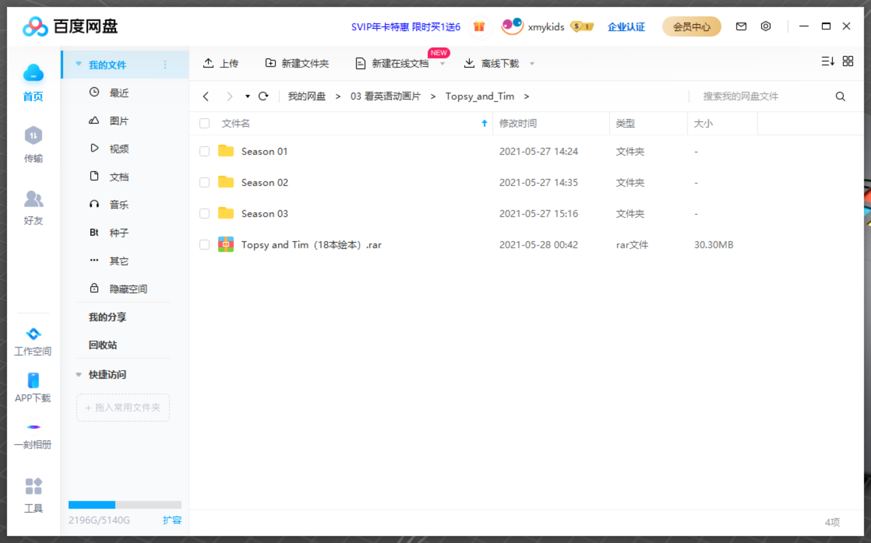Click the Season 01 folder icon
871x543 pixels.
pos(225,151)
